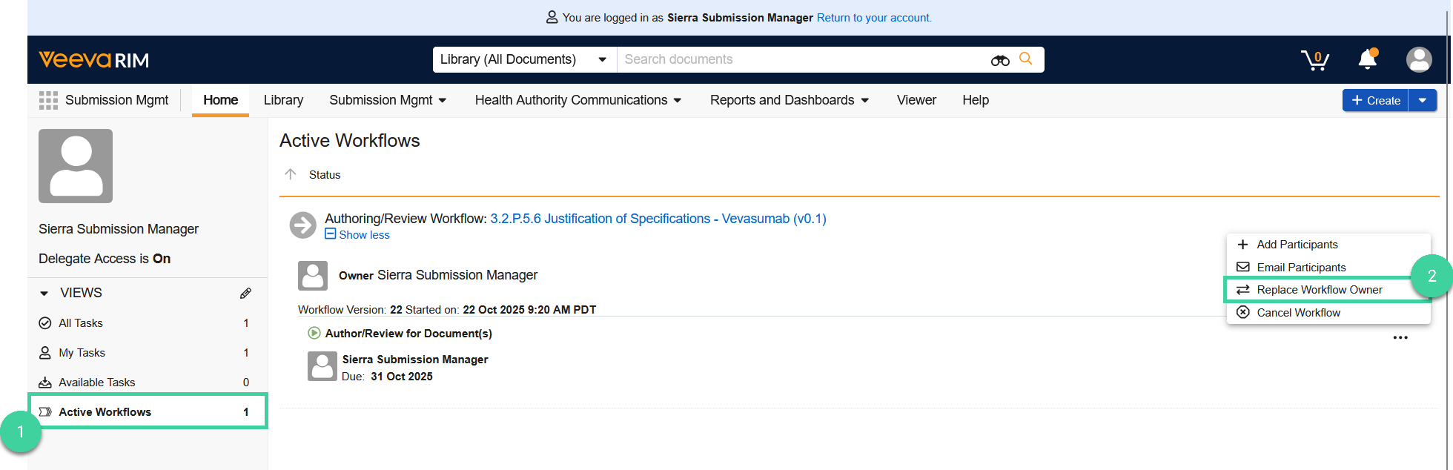Click the task play status icon
The image size is (1453, 470).
click(314, 334)
